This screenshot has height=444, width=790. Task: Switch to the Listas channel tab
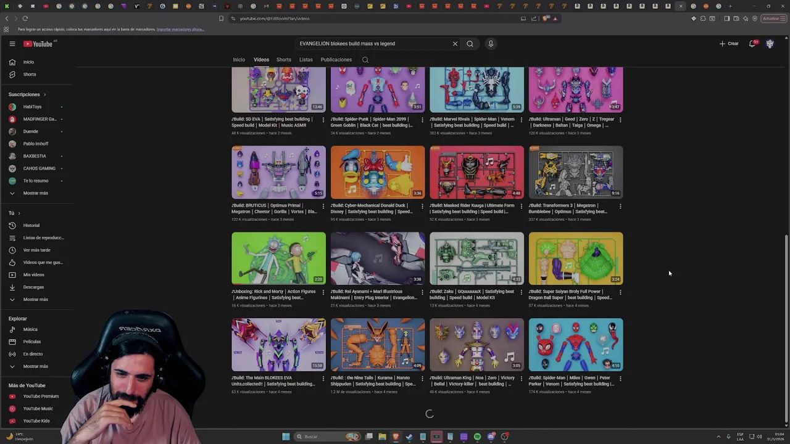pyautogui.click(x=306, y=60)
